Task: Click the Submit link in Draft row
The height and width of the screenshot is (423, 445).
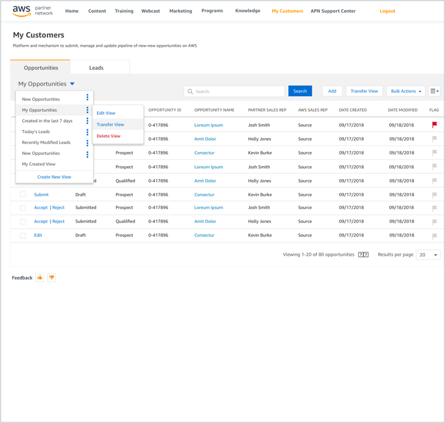Action: 41,194
